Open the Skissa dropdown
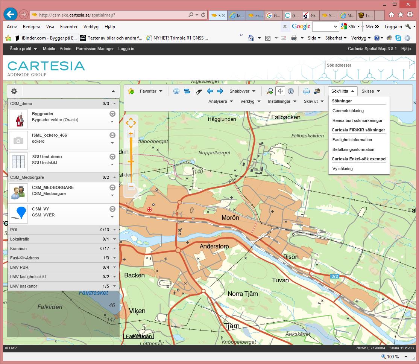Image resolution: width=419 pixels, height=364 pixels. click(370, 91)
